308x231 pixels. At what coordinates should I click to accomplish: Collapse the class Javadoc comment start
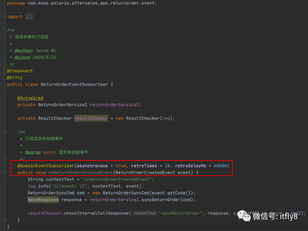point(5,30)
